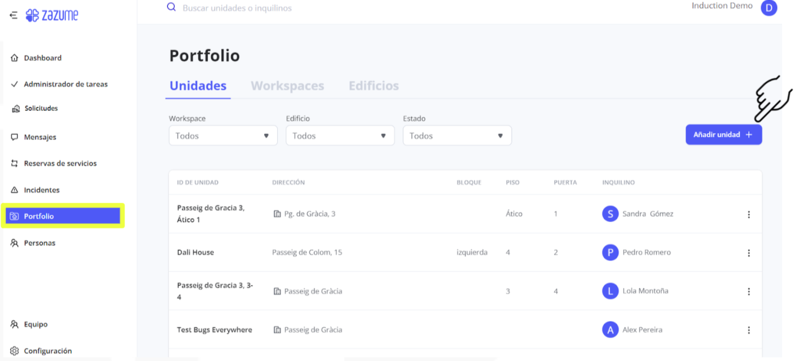The width and height of the screenshot is (795, 361).
Task: Go to Administrador de tareas
Action: click(65, 84)
